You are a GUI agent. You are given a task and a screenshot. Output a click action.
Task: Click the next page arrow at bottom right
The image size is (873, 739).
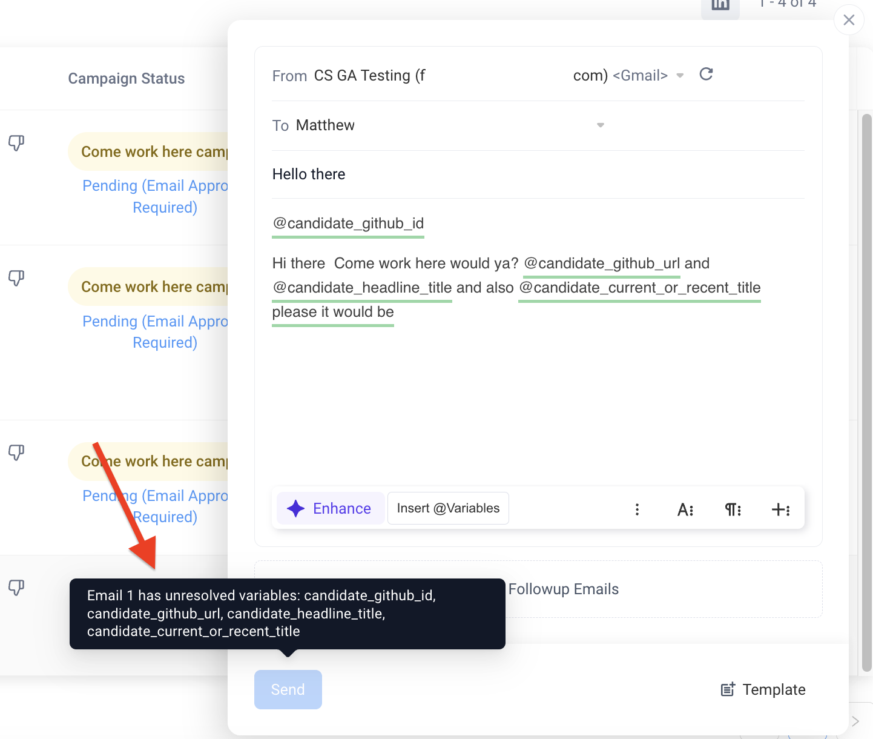(855, 721)
